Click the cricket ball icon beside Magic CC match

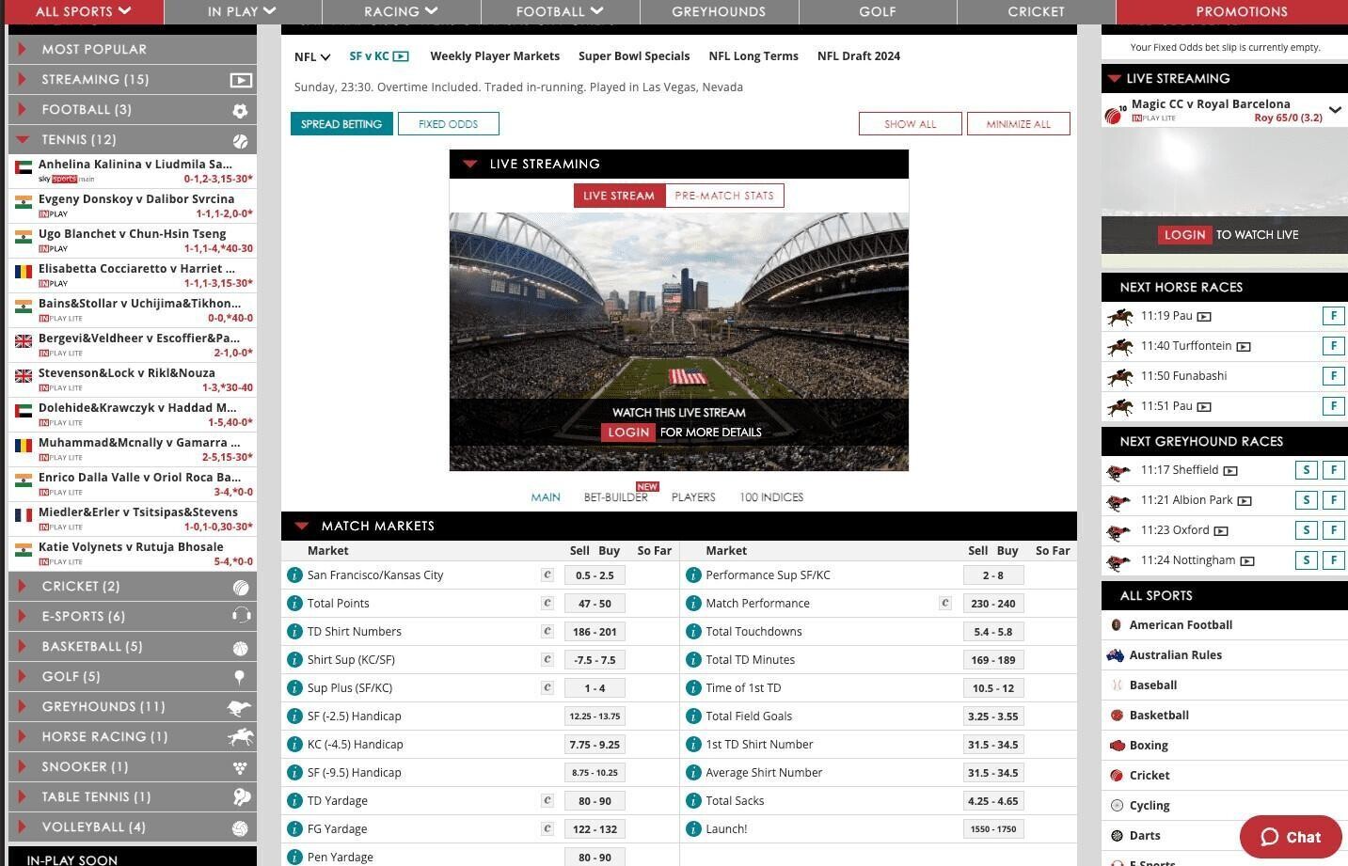(x=1115, y=115)
